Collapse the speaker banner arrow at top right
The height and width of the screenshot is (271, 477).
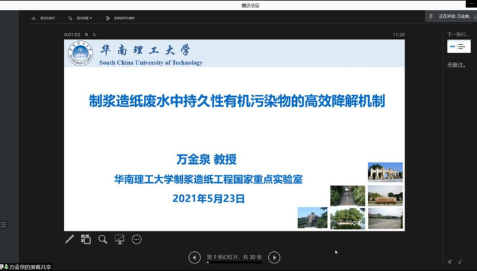click(x=475, y=17)
